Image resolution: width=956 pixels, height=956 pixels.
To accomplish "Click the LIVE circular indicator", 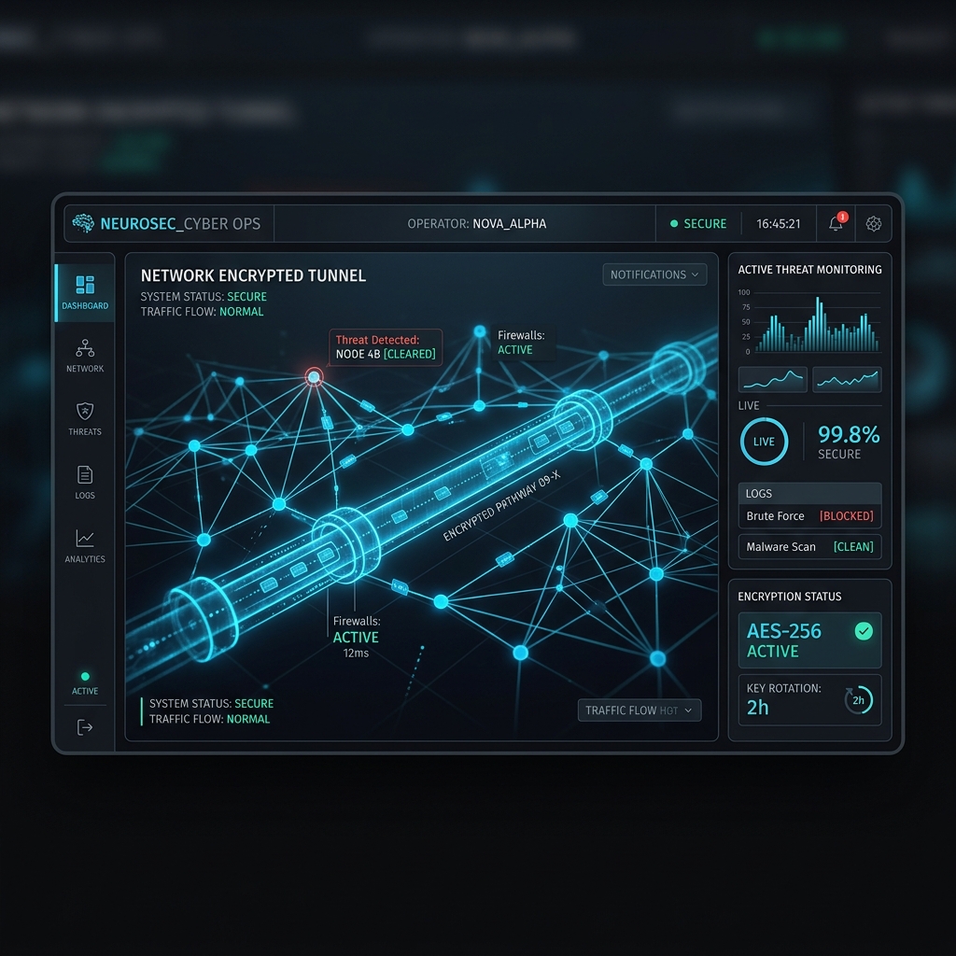I will click(764, 442).
